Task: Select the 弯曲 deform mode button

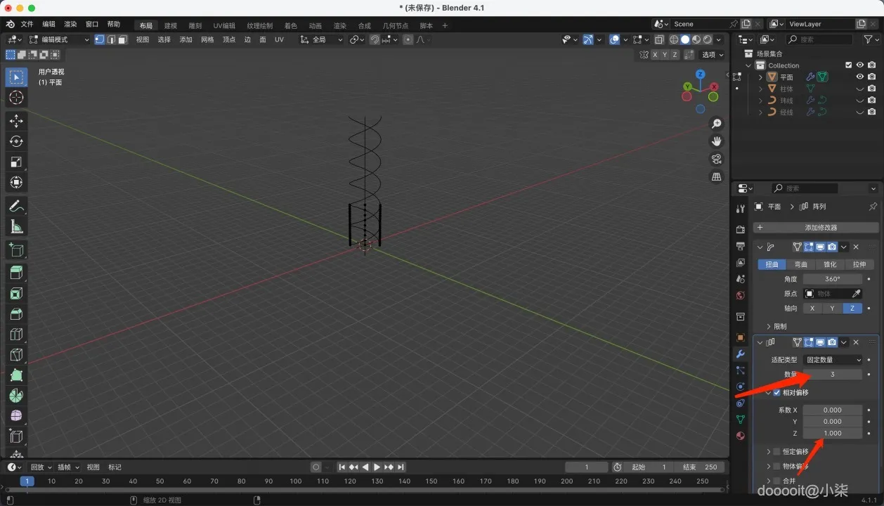Action: click(801, 264)
